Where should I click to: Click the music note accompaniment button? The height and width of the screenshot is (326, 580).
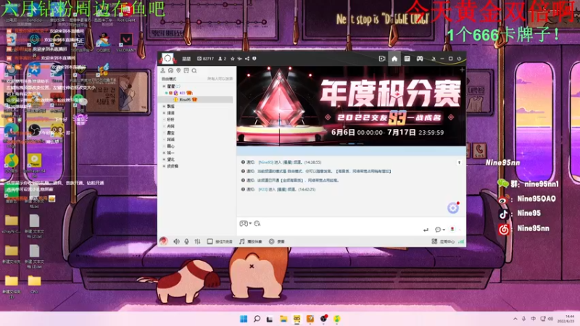[x=250, y=241]
